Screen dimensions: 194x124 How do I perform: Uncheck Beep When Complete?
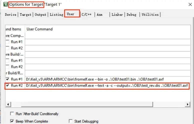(12, 121)
